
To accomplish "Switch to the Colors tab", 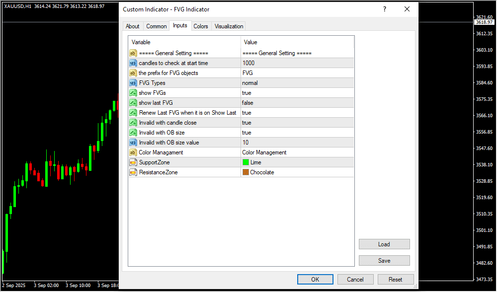I will [x=201, y=26].
